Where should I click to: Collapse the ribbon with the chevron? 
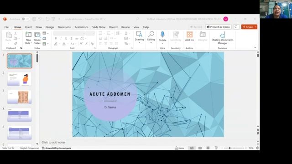click(255, 47)
